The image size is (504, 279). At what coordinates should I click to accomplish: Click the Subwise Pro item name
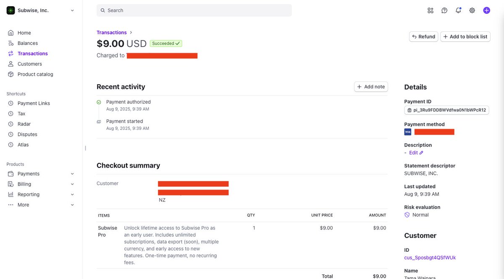[108, 231]
